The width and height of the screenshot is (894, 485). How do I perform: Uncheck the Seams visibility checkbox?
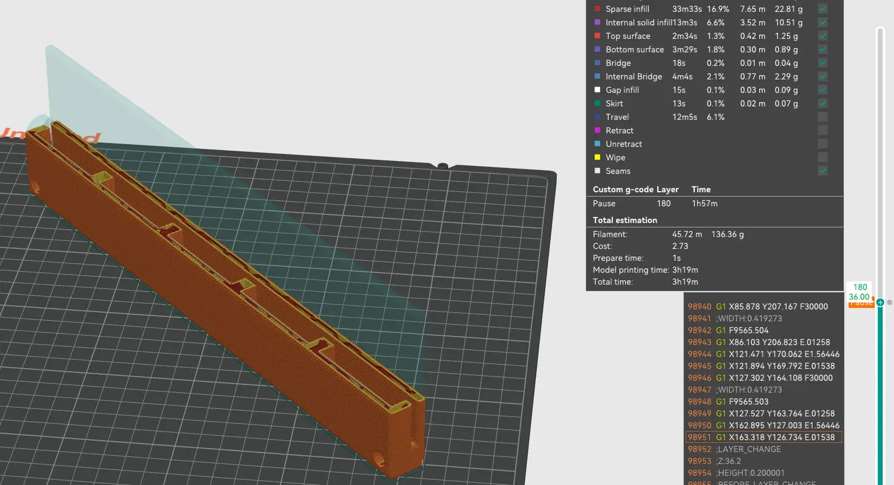pos(822,171)
